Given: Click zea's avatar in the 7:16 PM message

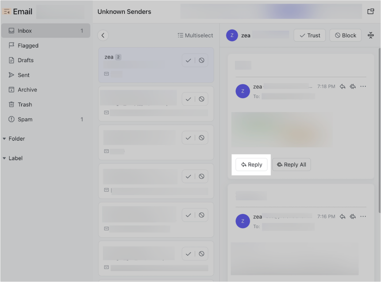Looking at the screenshot, I should [x=243, y=221].
